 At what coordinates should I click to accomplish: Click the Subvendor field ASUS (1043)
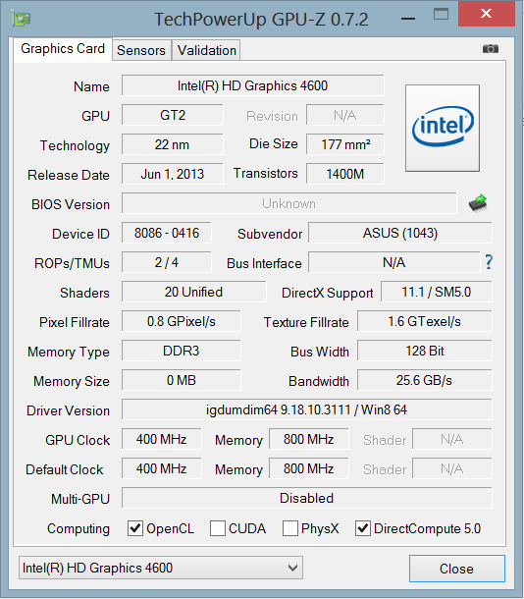pyautogui.click(x=400, y=233)
